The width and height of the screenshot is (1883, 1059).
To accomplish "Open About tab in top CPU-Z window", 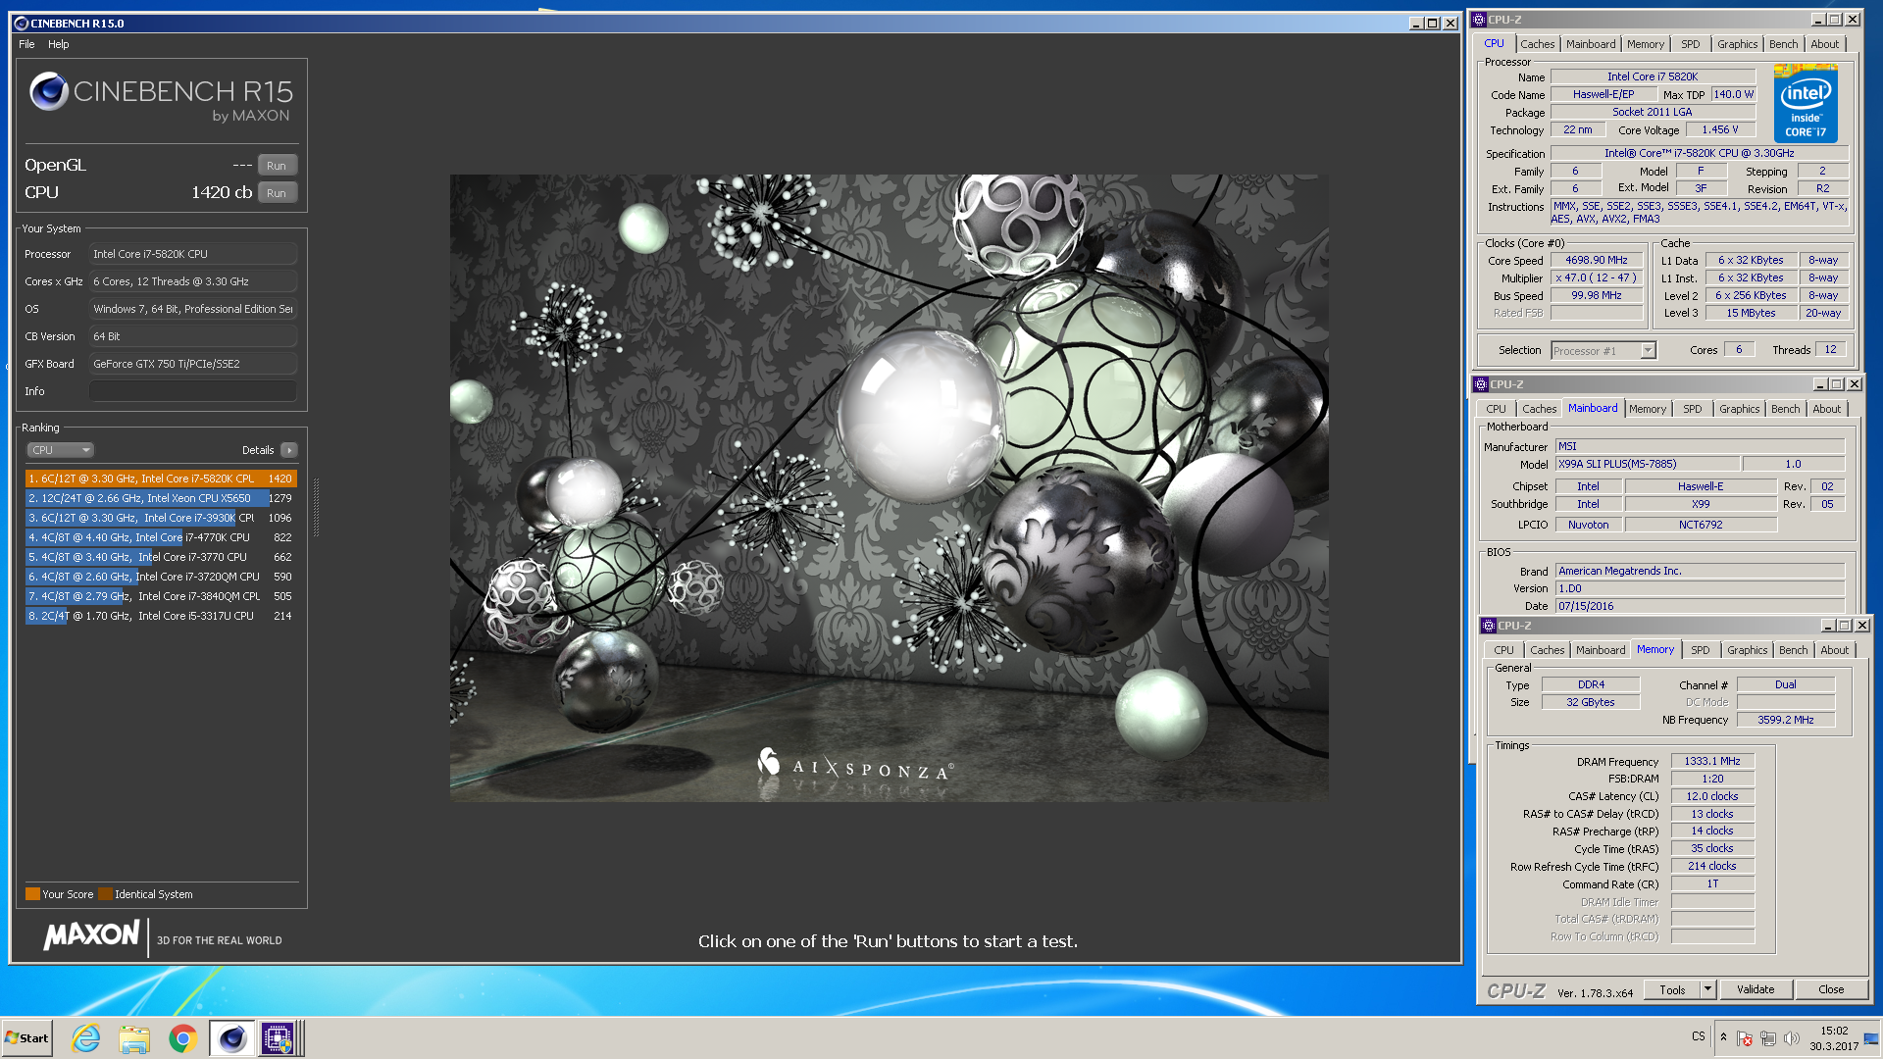I will (1824, 44).
